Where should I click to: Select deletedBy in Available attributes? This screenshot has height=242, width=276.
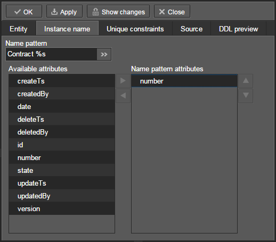tap(62, 132)
